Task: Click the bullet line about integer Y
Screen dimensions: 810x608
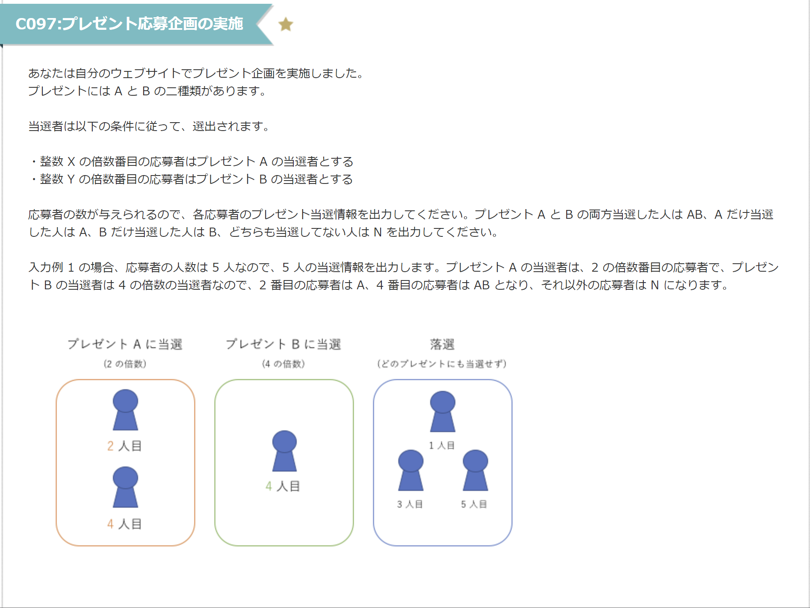Action: click(x=192, y=179)
